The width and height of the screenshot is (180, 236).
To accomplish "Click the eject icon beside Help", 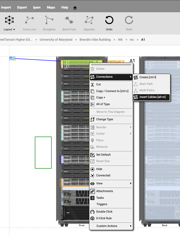I will click(75, 8).
